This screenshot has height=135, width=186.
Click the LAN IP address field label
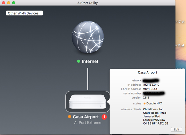coord(131,89)
